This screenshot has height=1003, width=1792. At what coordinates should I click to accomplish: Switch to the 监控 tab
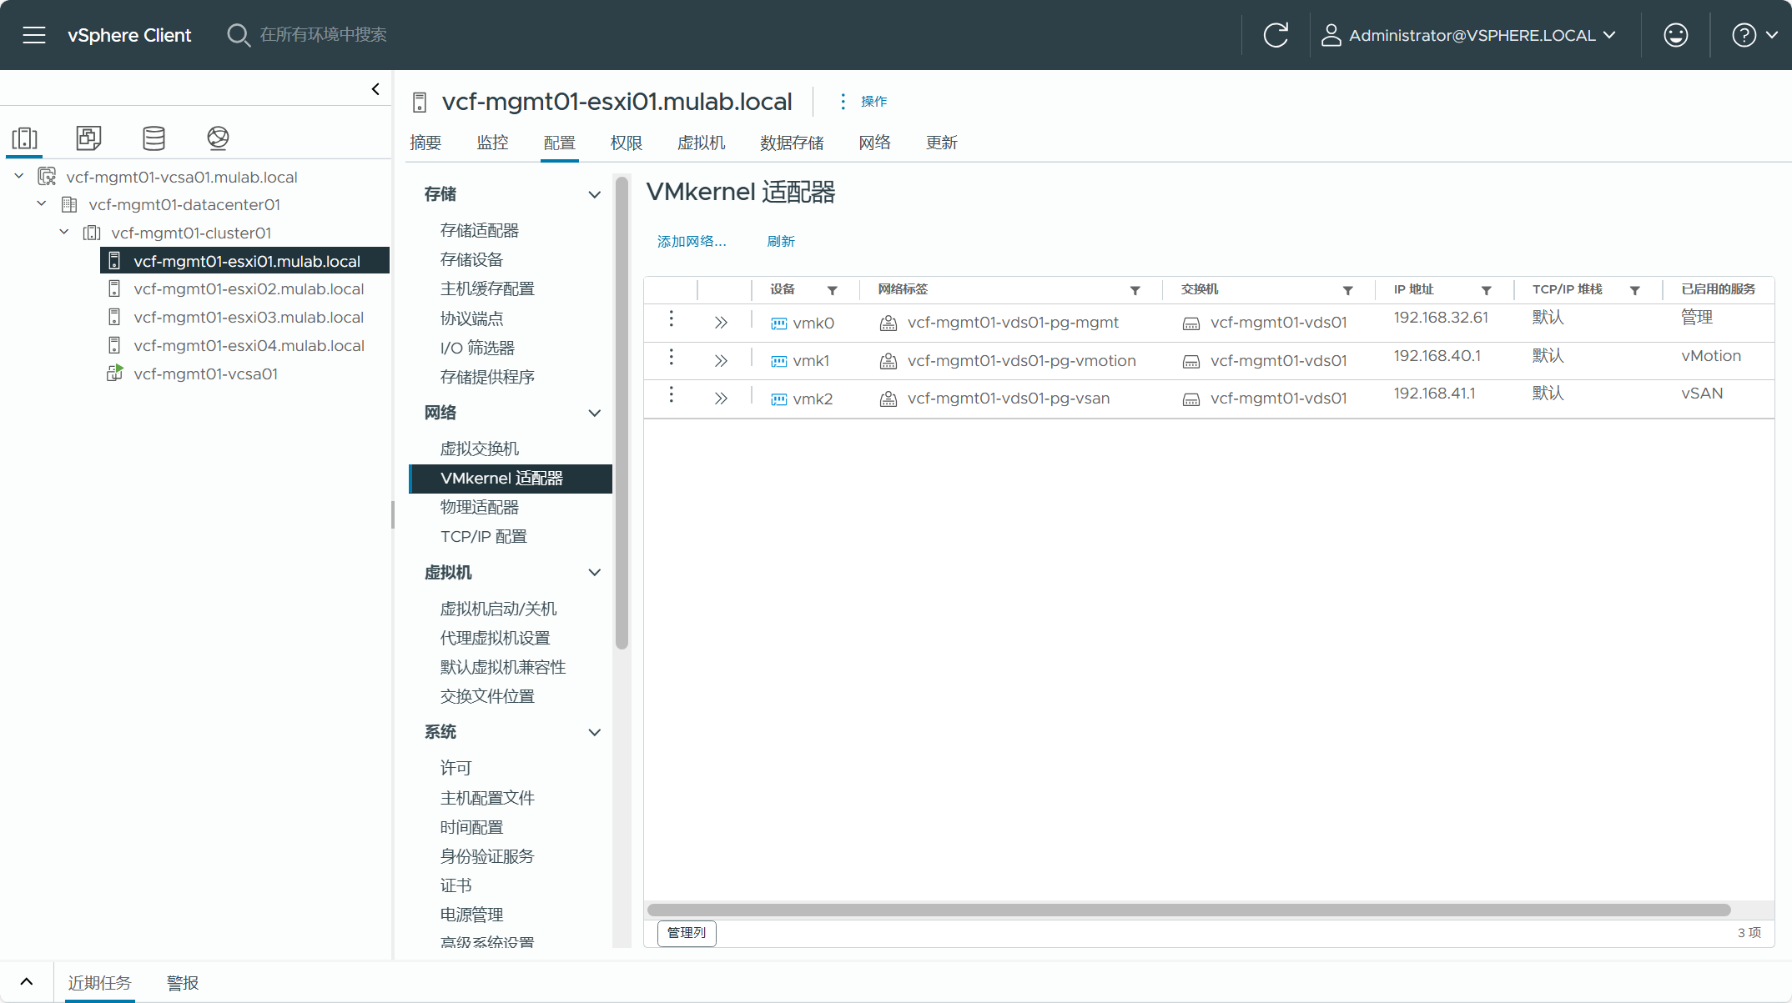(x=492, y=143)
